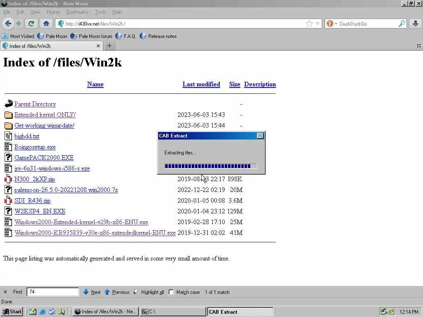Click the unknown-file icon beside W2KSP4_EN.EXE
The width and height of the screenshot is (423, 317).
coord(8,211)
